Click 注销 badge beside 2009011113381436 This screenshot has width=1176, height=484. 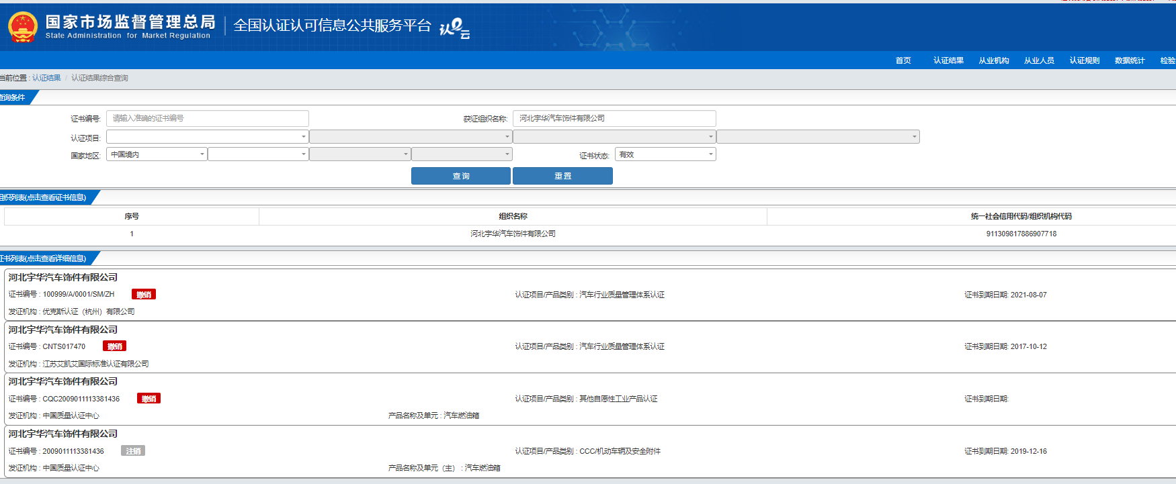click(x=133, y=451)
